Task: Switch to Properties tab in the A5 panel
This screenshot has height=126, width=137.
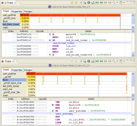Action: click(17, 70)
